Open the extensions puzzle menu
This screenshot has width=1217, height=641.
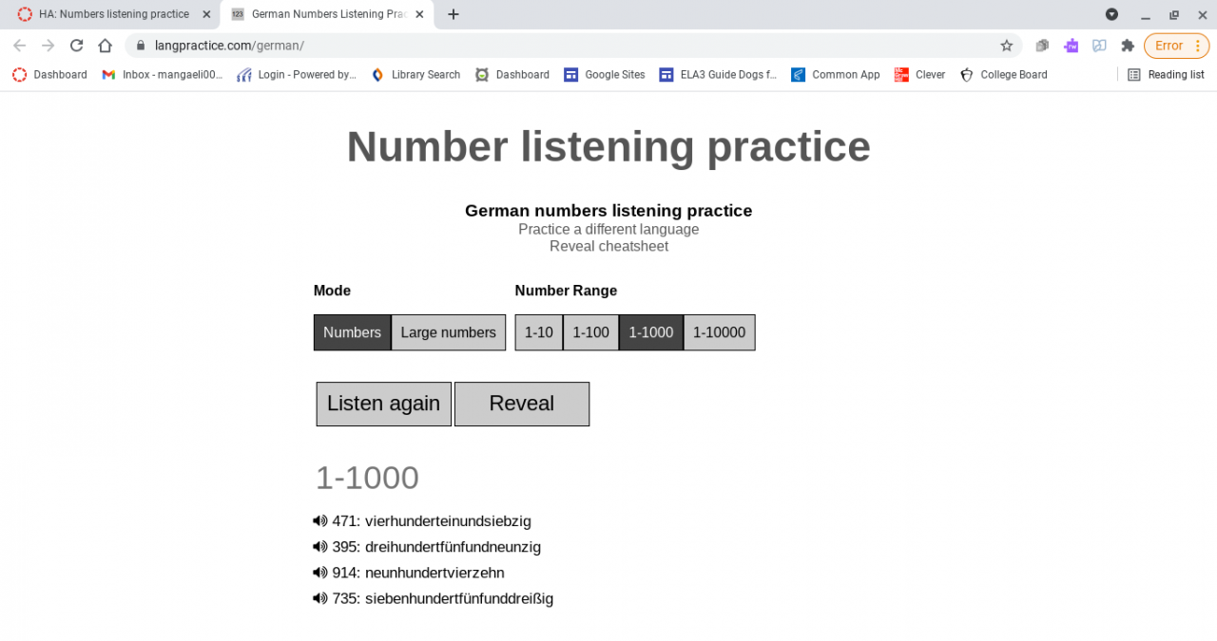pyautogui.click(x=1128, y=46)
